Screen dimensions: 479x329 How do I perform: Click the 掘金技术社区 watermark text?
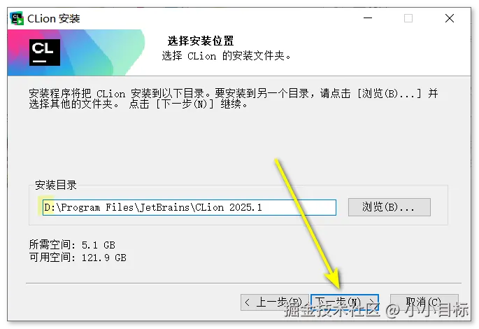(332, 310)
